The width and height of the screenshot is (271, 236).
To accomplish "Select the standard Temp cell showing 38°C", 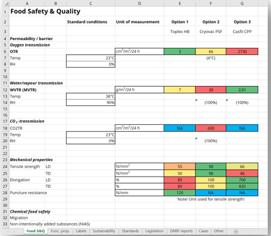I will pyautogui.click(x=91, y=96).
